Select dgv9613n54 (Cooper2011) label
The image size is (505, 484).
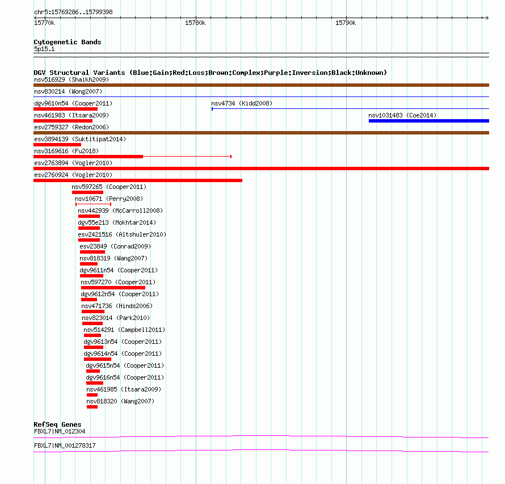[123, 342]
